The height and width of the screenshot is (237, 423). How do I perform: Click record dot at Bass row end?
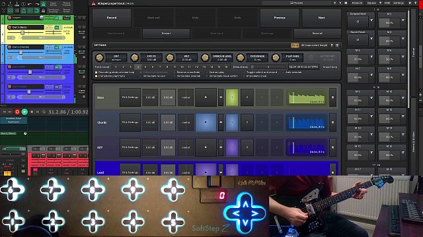click(x=332, y=97)
